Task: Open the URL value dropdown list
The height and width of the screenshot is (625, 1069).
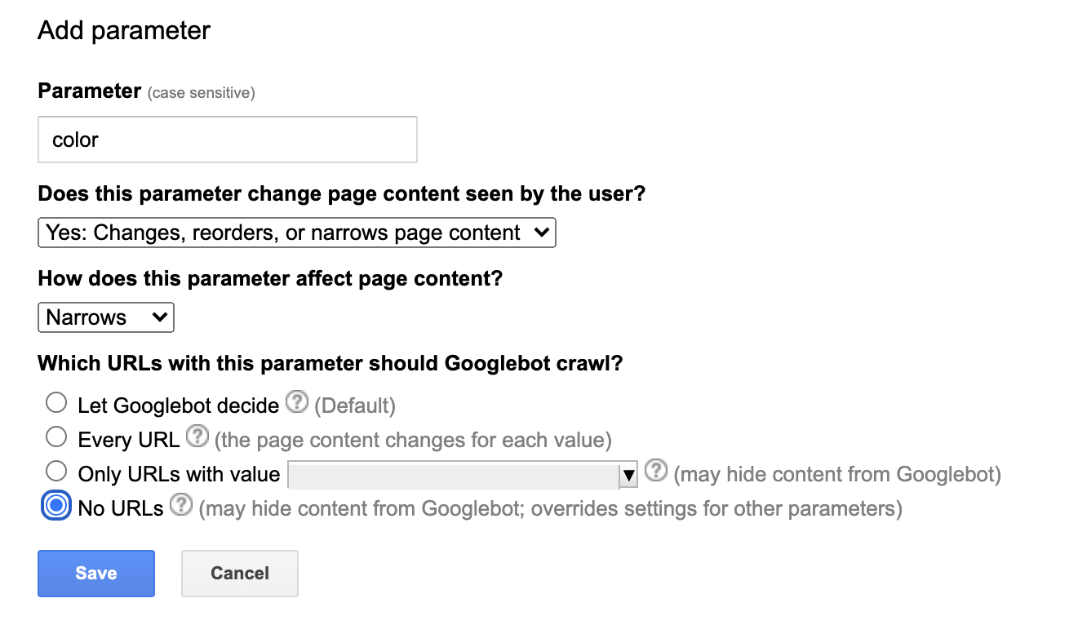Action: tap(463, 475)
